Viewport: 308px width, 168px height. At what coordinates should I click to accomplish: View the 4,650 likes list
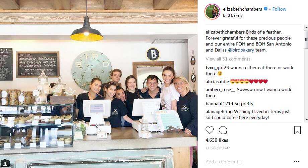click(217, 140)
